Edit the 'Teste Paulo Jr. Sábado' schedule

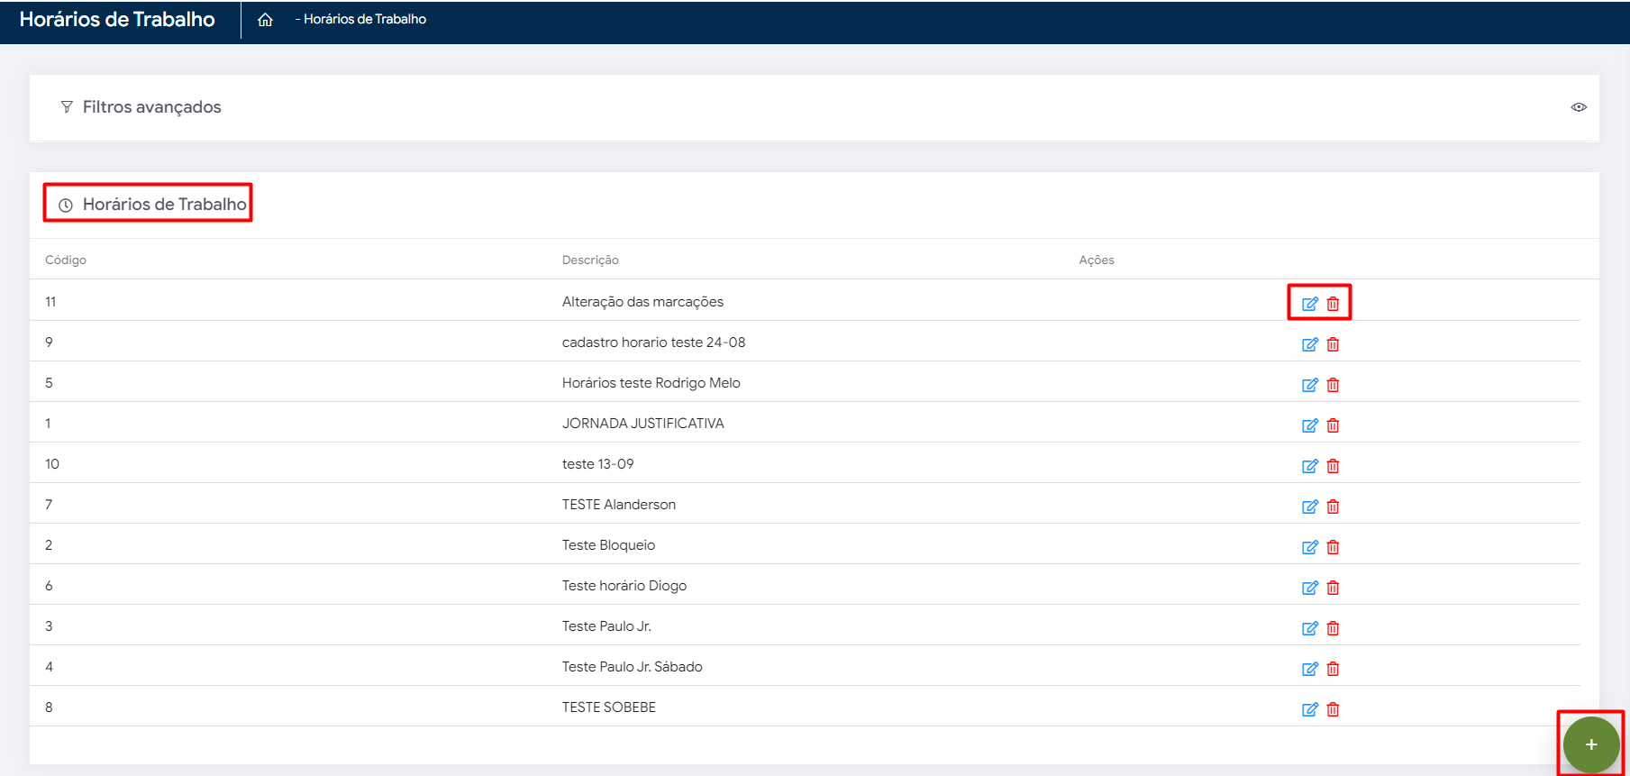point(1309,669)
